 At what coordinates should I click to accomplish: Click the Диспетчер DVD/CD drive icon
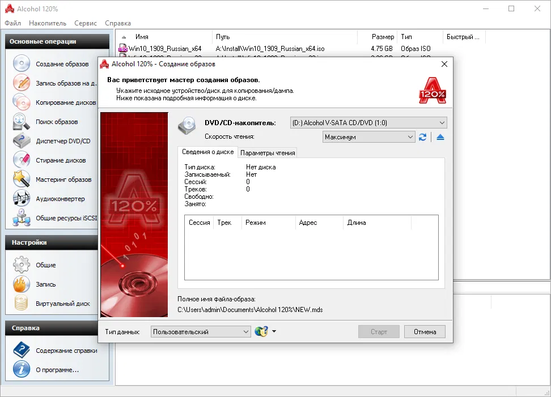coord(22,141)
